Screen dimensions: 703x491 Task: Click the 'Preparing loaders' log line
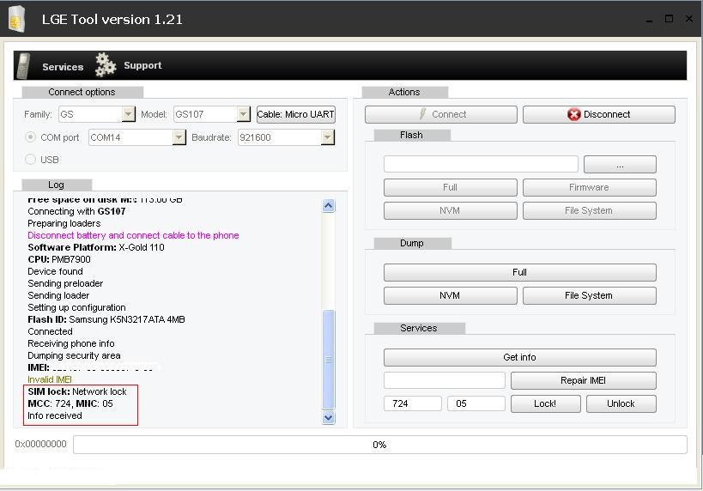point(64,223)
